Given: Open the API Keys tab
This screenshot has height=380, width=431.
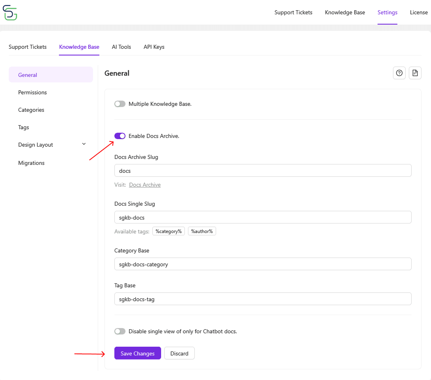Looking at the screenshot, I should click(x=154, y=47).
